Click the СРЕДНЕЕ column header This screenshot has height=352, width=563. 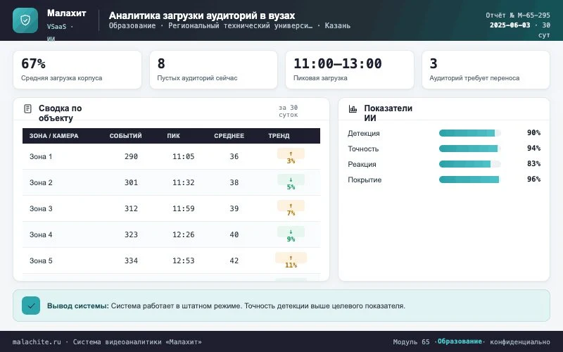229,136
